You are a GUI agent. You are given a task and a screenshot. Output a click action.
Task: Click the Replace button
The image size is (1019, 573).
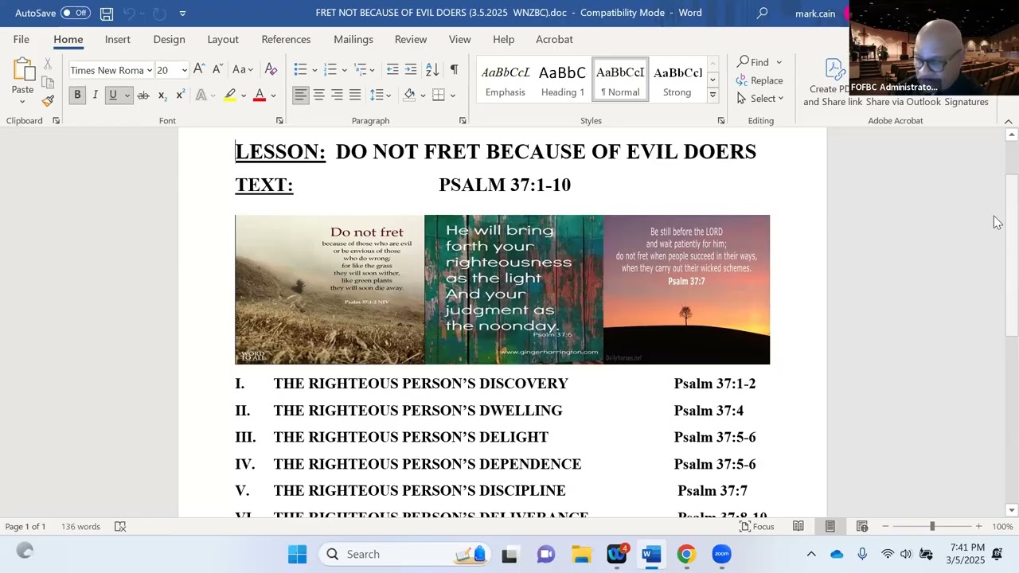[x=759, y=80]
